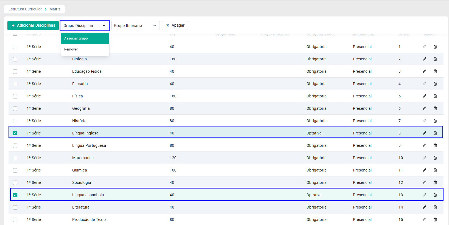Viewport: 449px width, 225px height.
Task: Tick the Matemática checkbox
Action: (15, 158)
